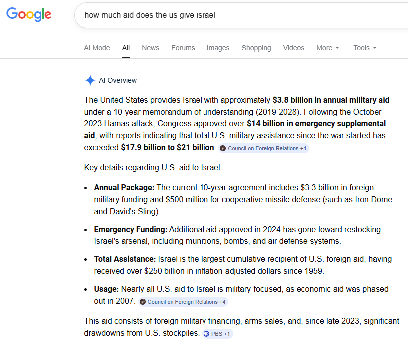Click the AI Overview sparkle icon
The image size is (408, 354).
tap(90, 80)
